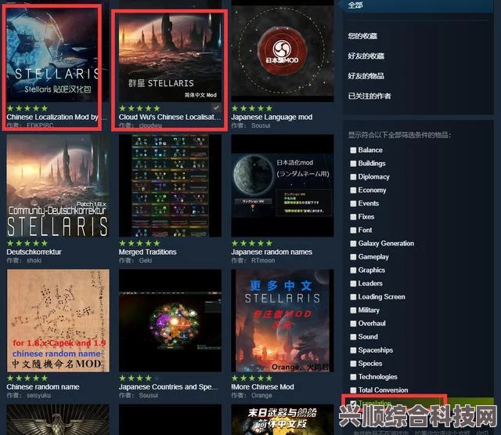
Task: Click star rating under Chinese random name
Action: pos(27,379)
